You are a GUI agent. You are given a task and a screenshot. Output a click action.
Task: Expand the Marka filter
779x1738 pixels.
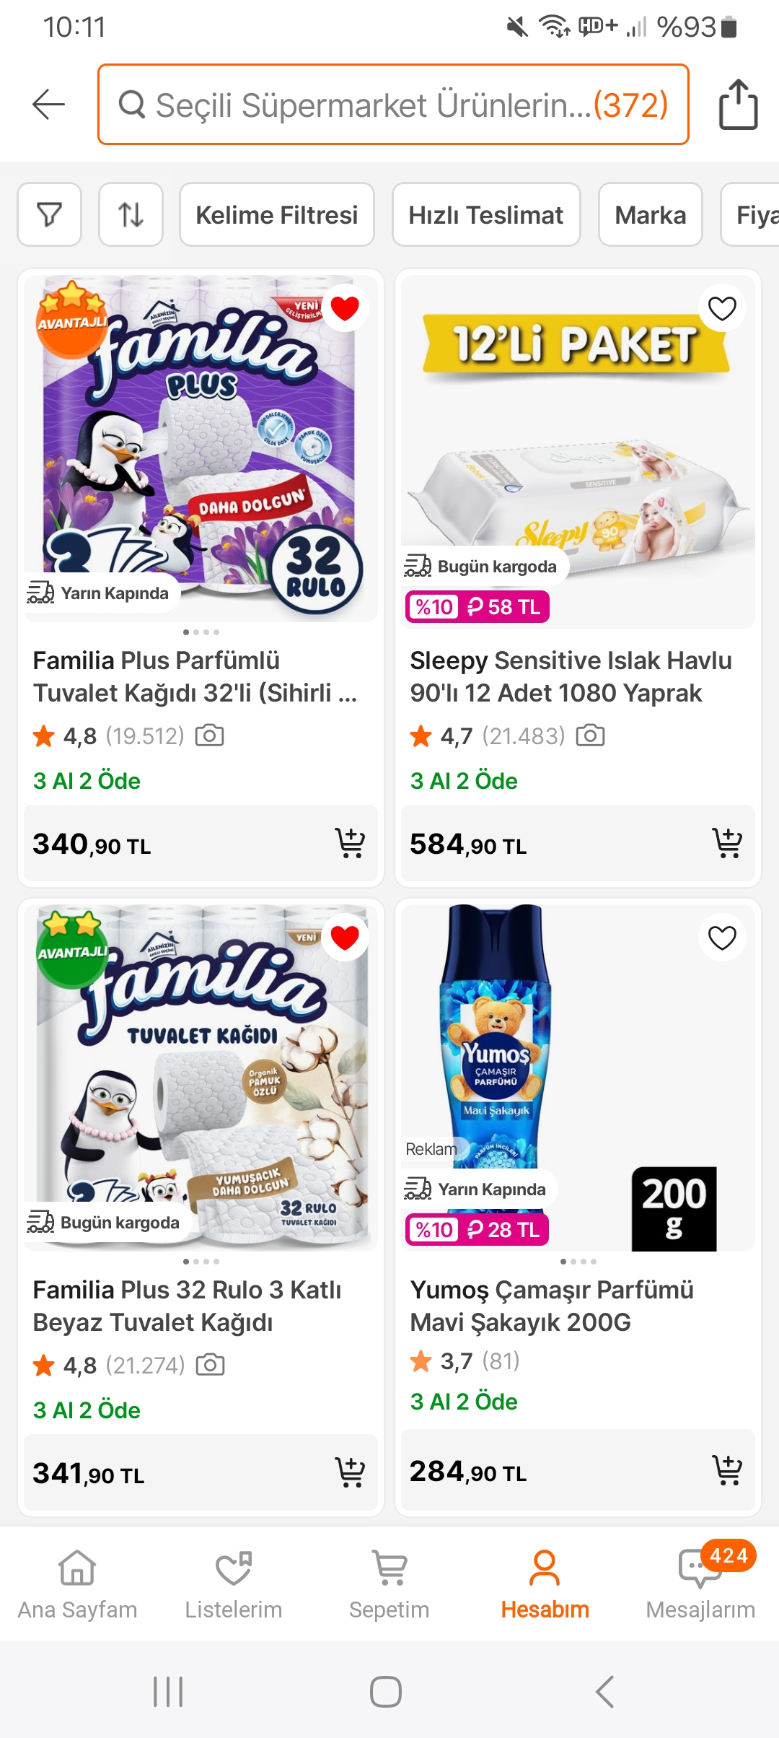pos(650,214)
